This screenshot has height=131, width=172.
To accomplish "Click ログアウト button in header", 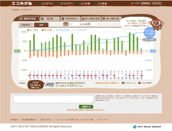I will pos(157,3).
